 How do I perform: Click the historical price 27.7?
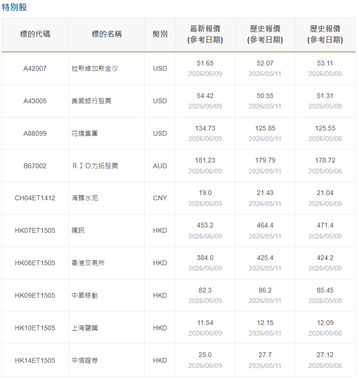pos(265,355)
